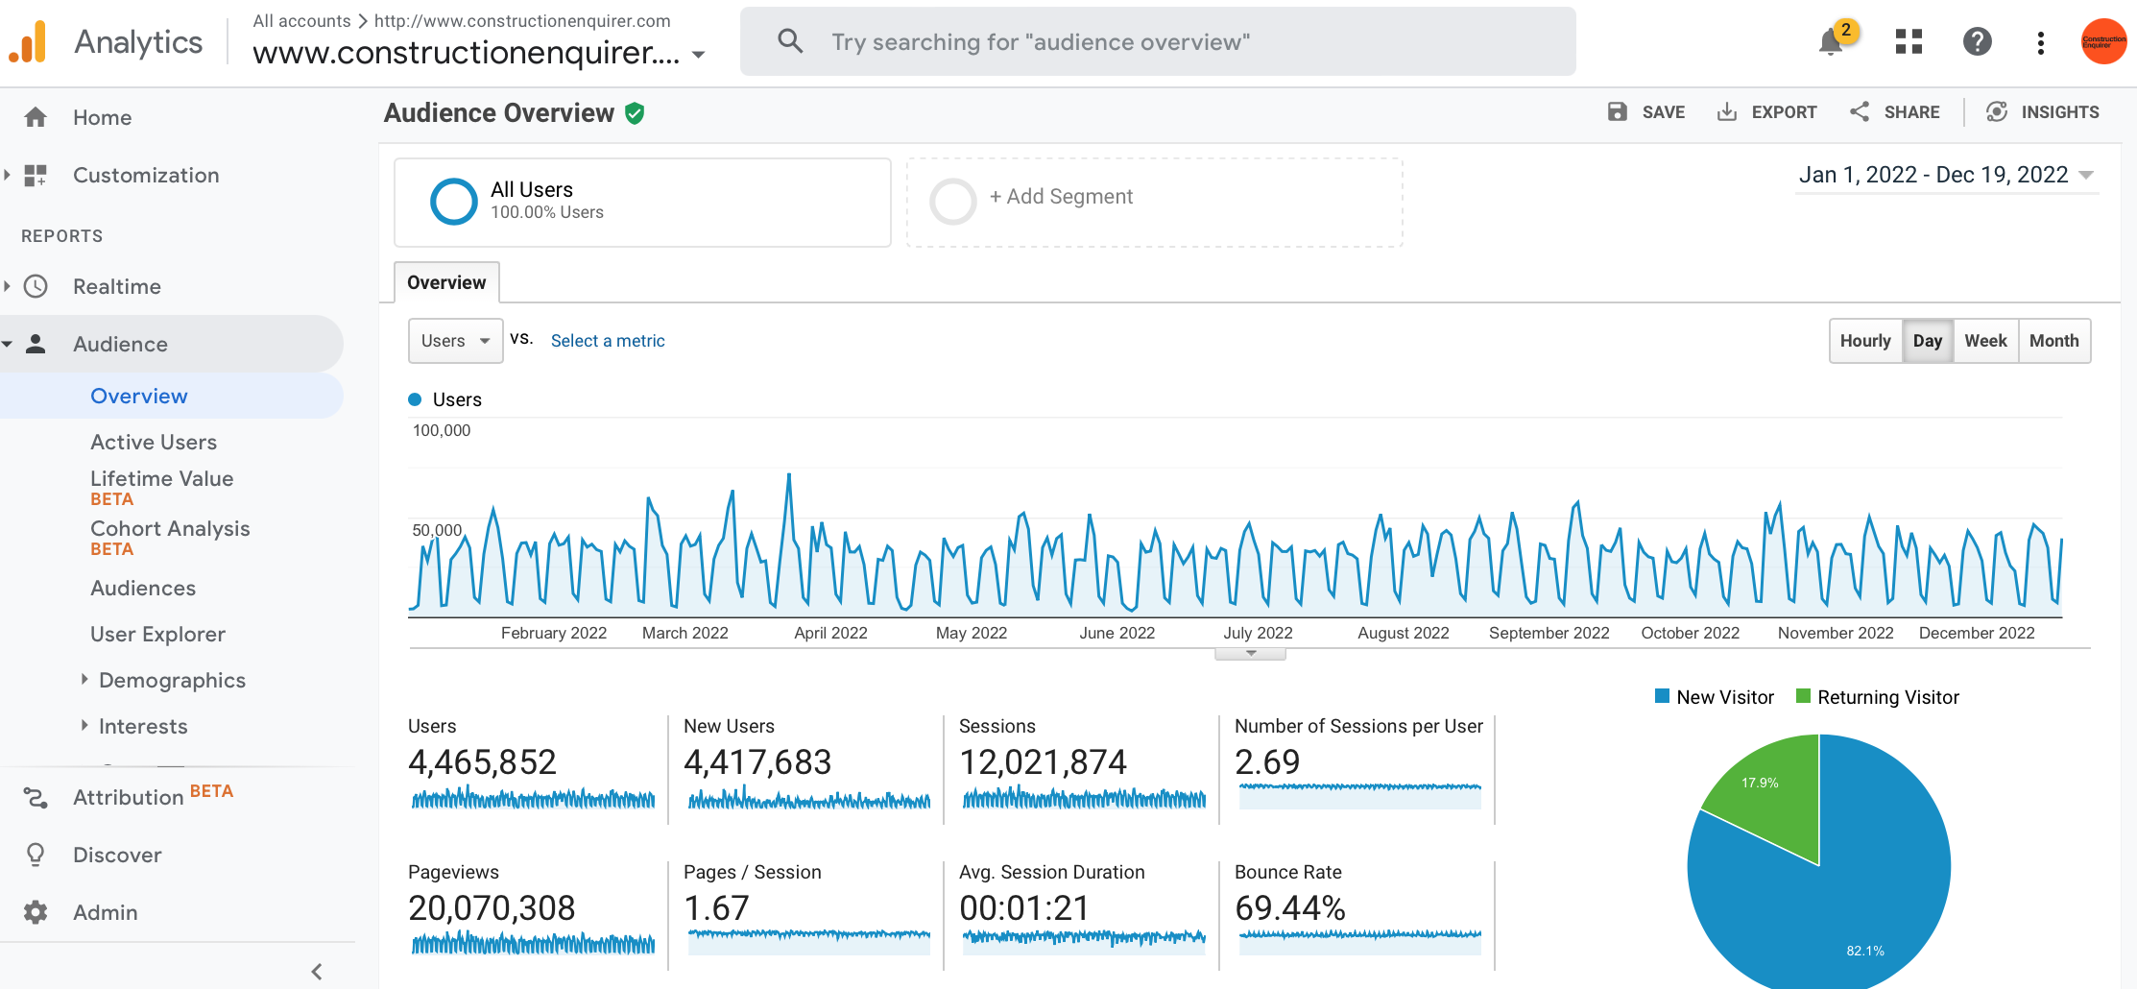Expand the Realtime section arrow
Screen dimensions: 2137x989
(x=8, y=286)
